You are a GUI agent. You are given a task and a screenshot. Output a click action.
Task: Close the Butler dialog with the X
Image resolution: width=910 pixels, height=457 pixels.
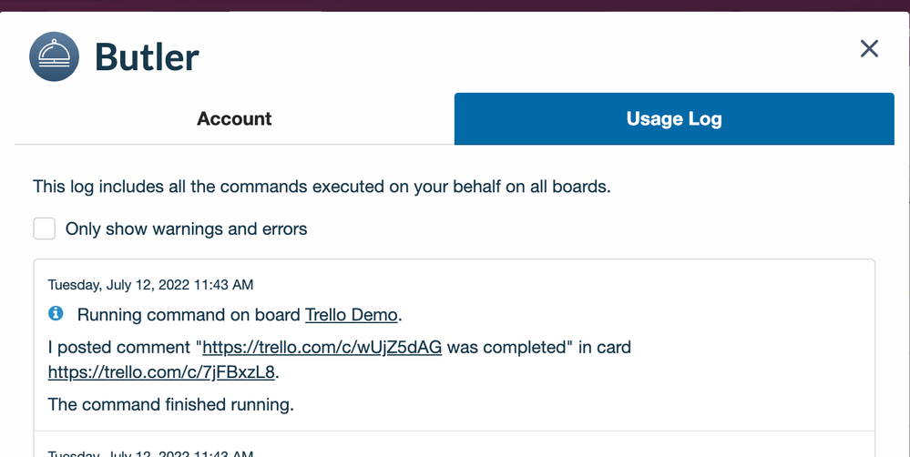(x=869, y=49)
